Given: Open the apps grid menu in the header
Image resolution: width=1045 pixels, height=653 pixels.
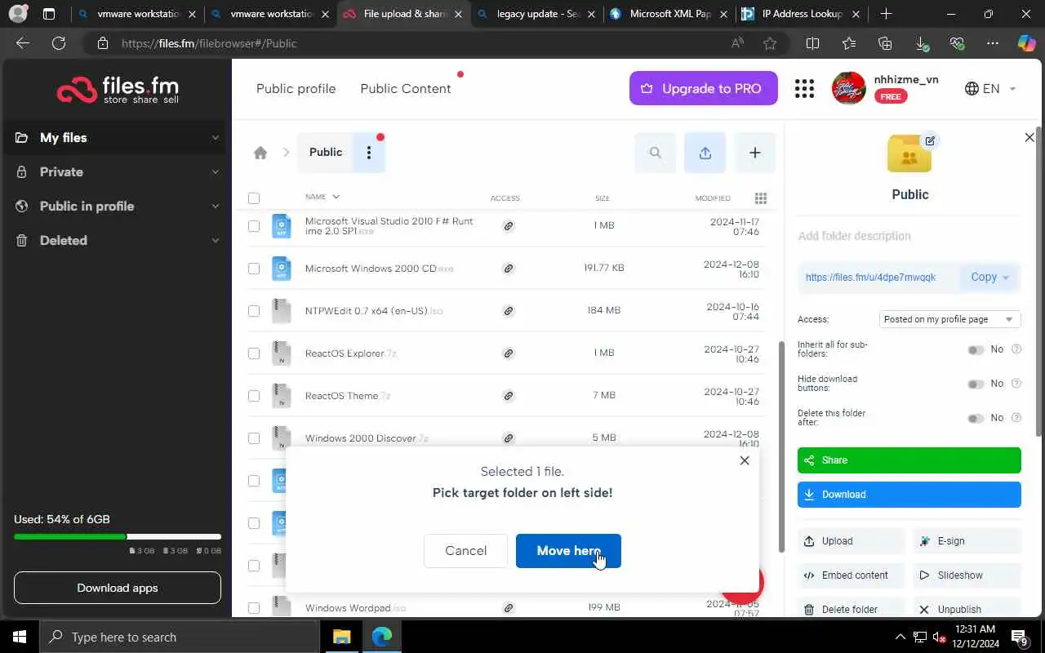Looking at the screenshot, I should (804, 89).
